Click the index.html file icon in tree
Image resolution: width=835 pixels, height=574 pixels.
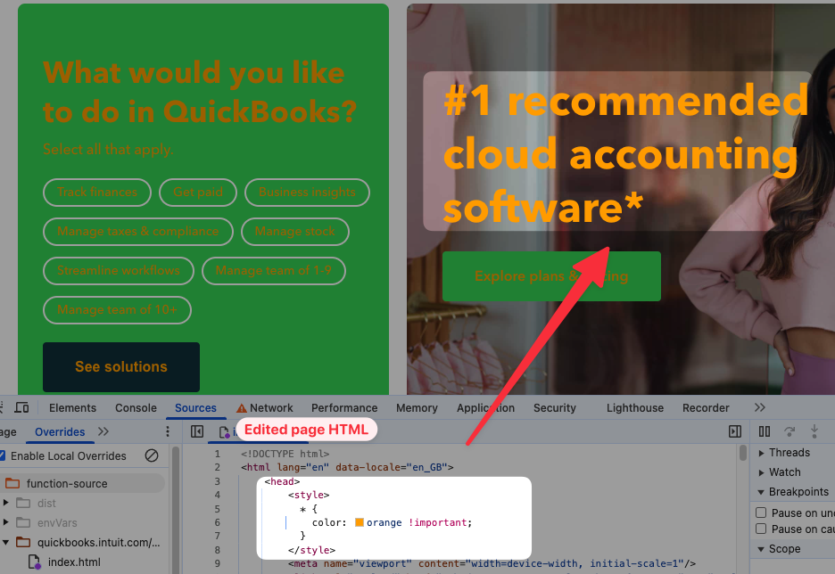tap(34, 562)
